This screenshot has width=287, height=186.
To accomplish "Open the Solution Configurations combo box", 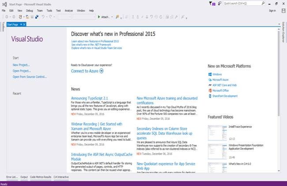I will (64, 17).
